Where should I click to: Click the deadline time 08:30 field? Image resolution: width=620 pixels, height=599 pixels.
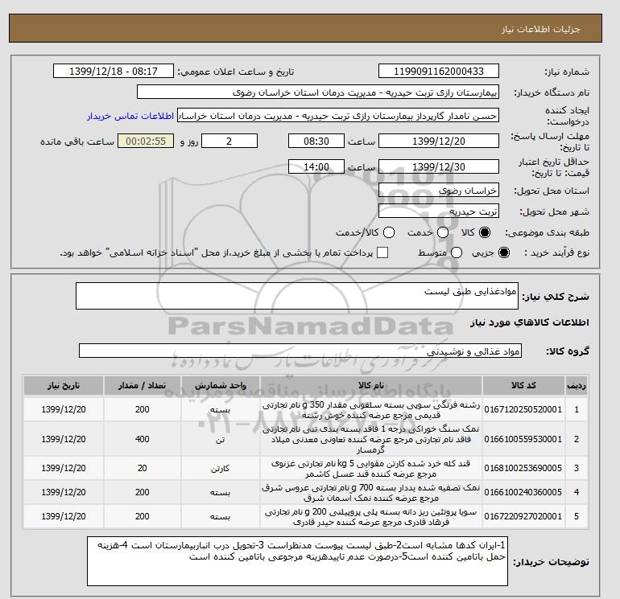(x=316, y=141)
